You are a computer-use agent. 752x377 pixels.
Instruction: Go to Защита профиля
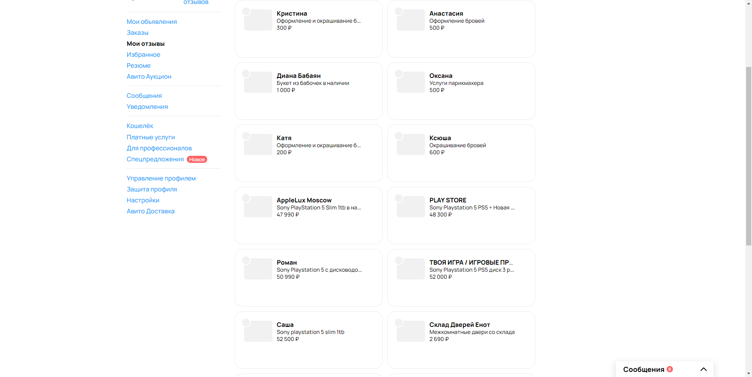[152, 189]
